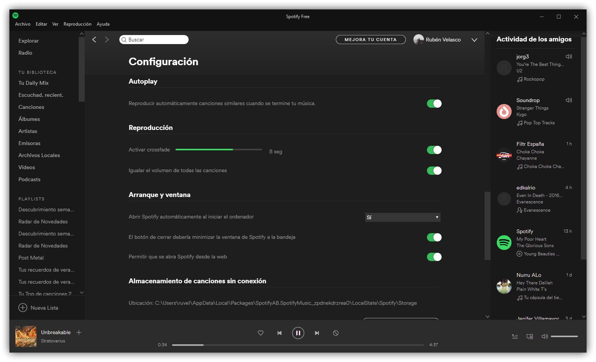The height and width of the screenshot is (362, 596).
Task: Click the crossfade duration slider
Action: pos(219,150)
